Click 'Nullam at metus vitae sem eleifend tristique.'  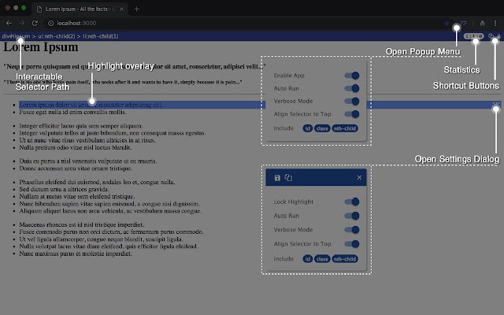77,196
